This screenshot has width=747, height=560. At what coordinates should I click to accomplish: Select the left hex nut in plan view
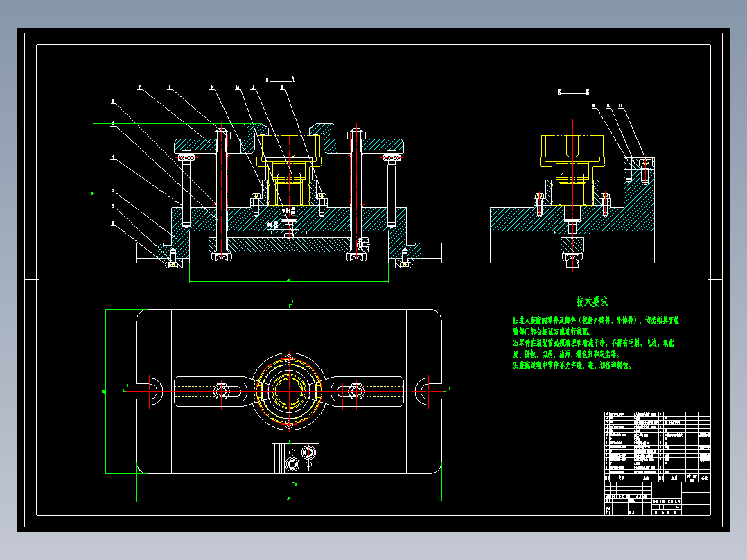point(221,392)
